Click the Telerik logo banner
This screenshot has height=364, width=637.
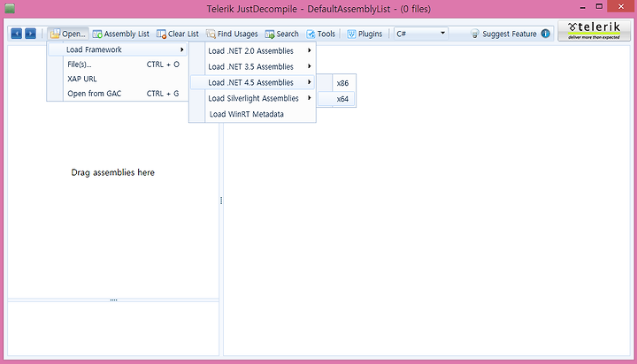click(594, 31)
